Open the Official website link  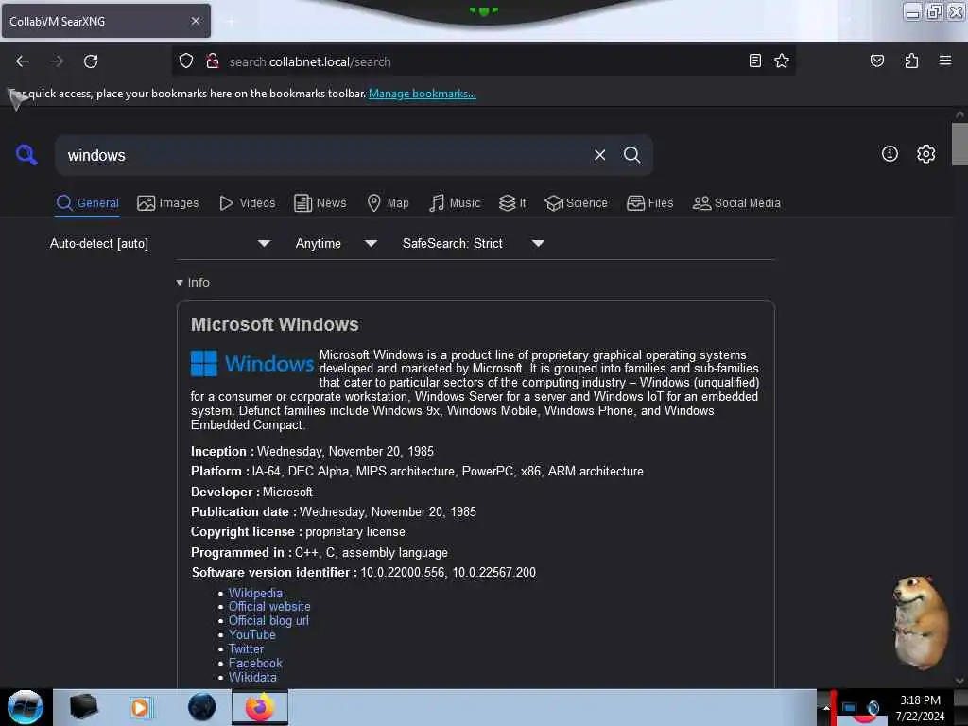pyautogui.click(x=269, y=606)
